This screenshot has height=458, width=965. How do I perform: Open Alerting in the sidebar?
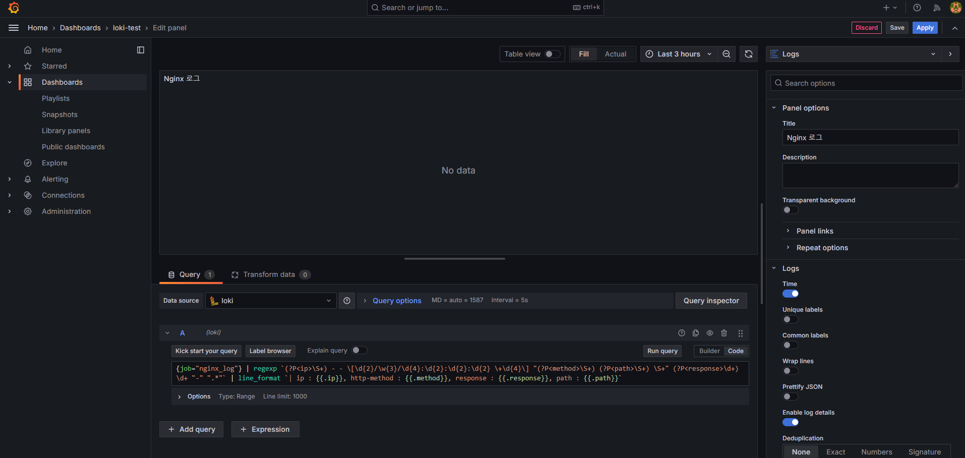55,179
